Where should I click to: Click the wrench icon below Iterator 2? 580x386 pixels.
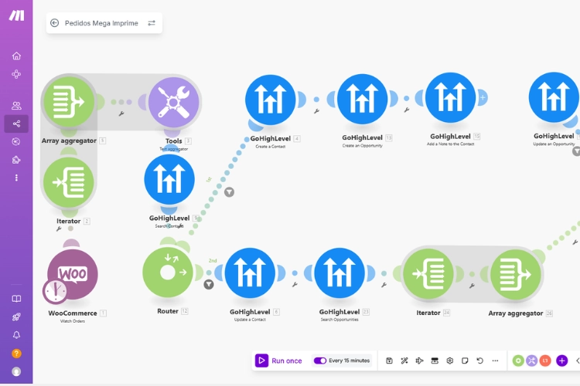point(59,229)
